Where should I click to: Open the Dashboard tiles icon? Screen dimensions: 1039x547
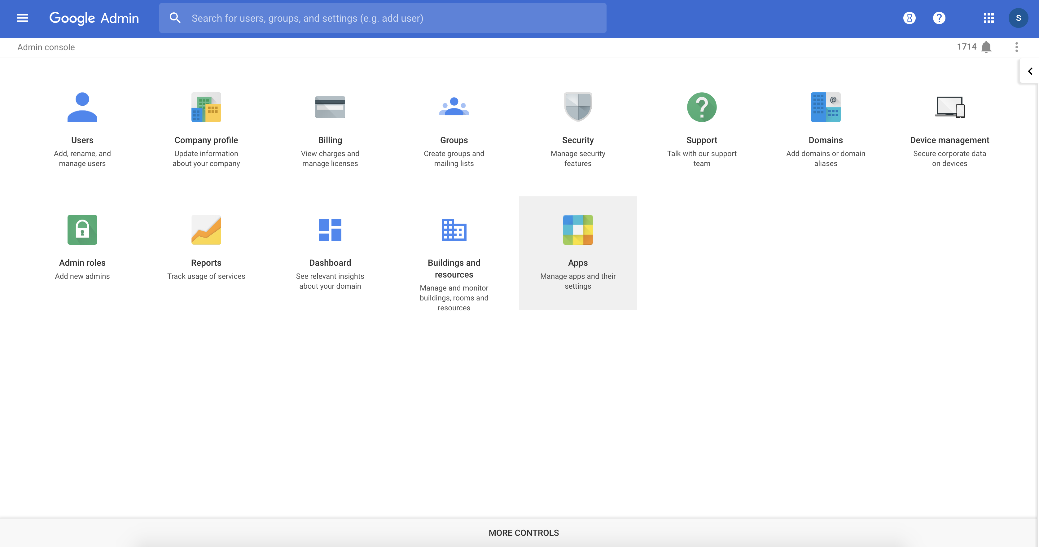(330, 230)
